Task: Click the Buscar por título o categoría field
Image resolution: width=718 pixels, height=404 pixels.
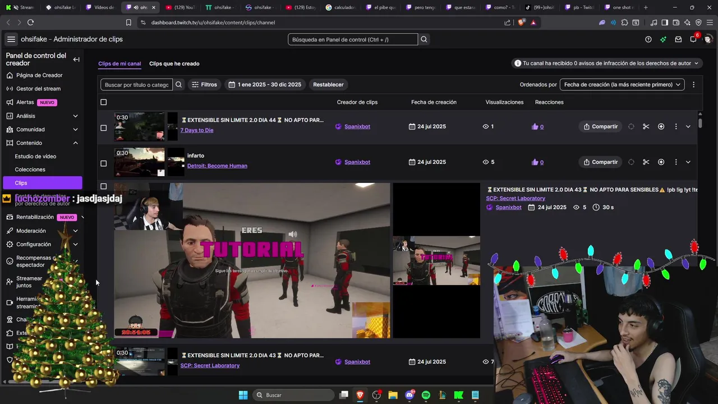Action: (136, 85)
